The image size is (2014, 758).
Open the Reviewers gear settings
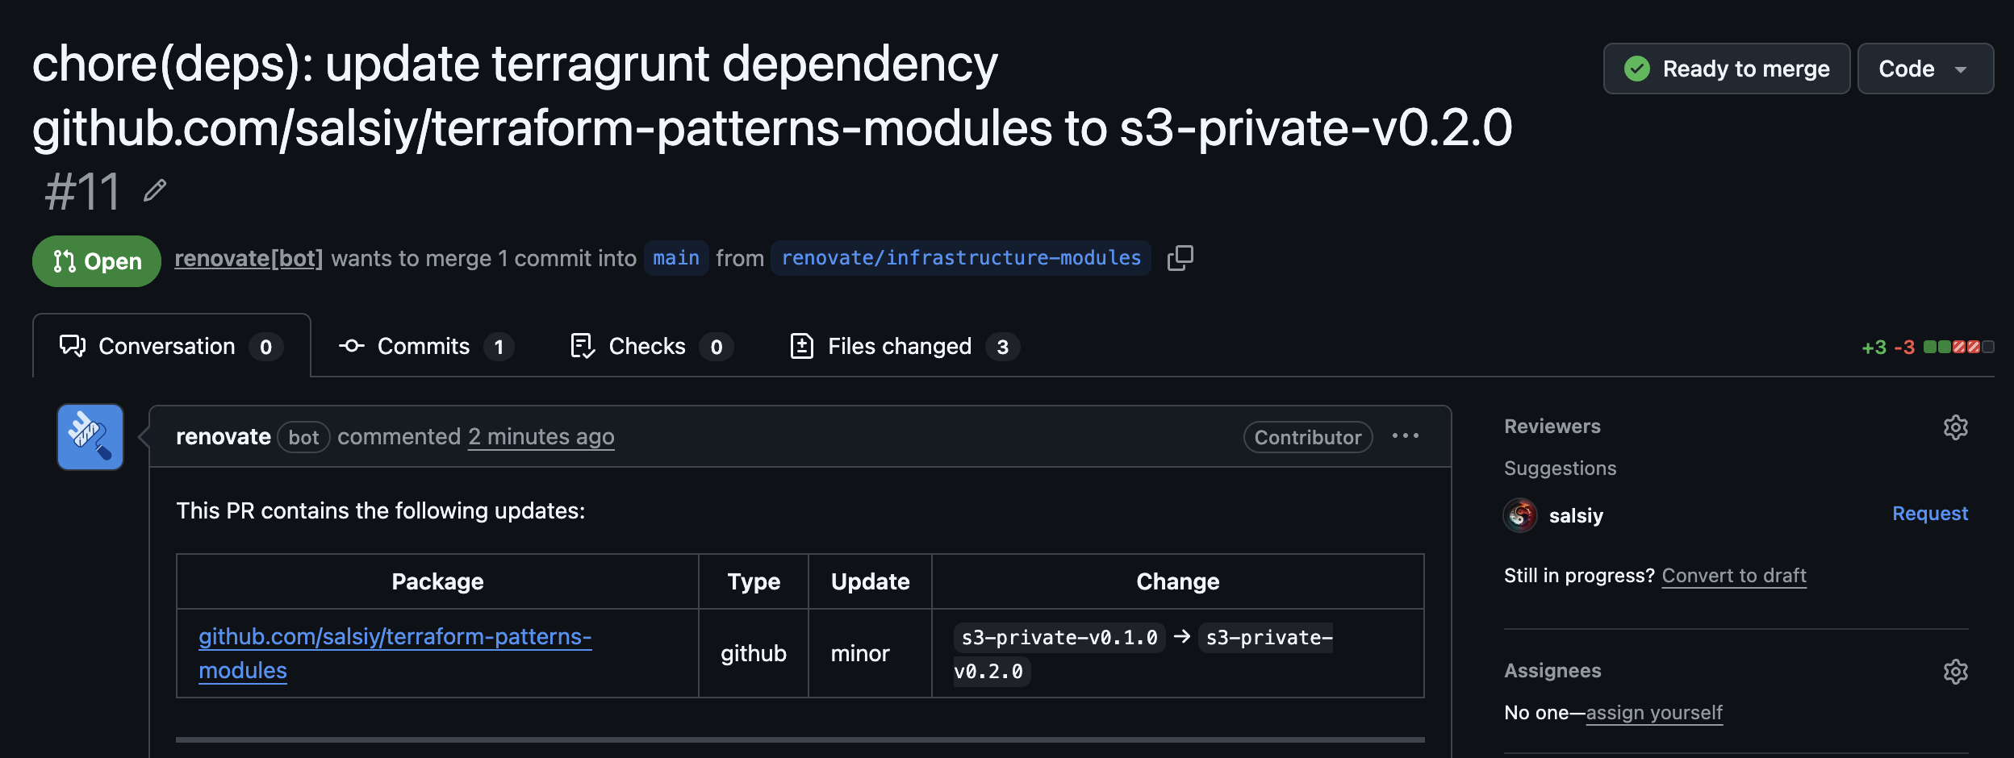pos(1956,427)
